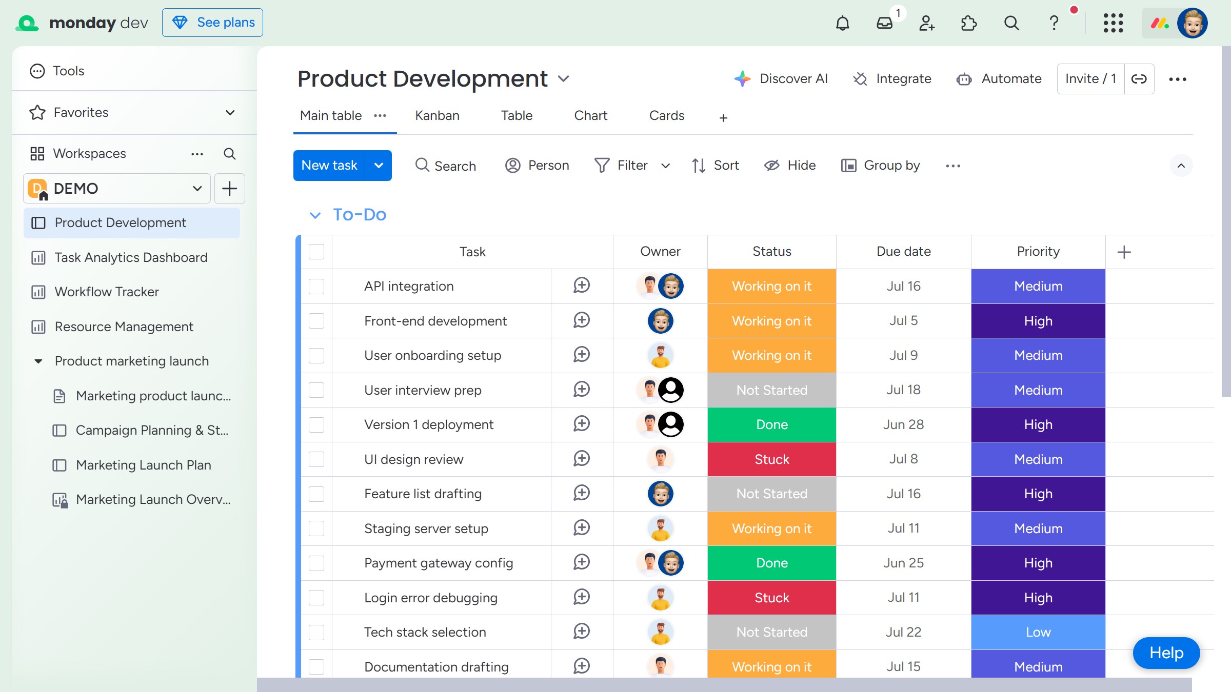Viewport: 1231px width, 692px height.
Task: Open board options three-dot menu
Action: [1178, 79]
